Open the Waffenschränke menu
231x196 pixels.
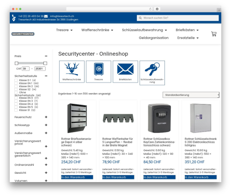click(97, 30)
